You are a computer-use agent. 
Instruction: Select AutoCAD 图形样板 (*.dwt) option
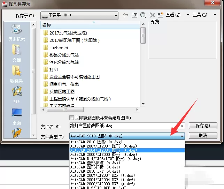tap(127, 167)
